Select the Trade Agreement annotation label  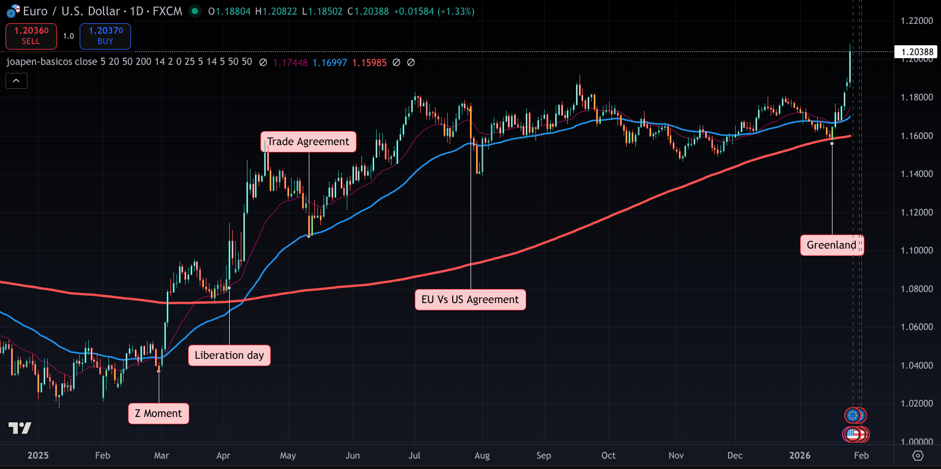tap(308, 141)
